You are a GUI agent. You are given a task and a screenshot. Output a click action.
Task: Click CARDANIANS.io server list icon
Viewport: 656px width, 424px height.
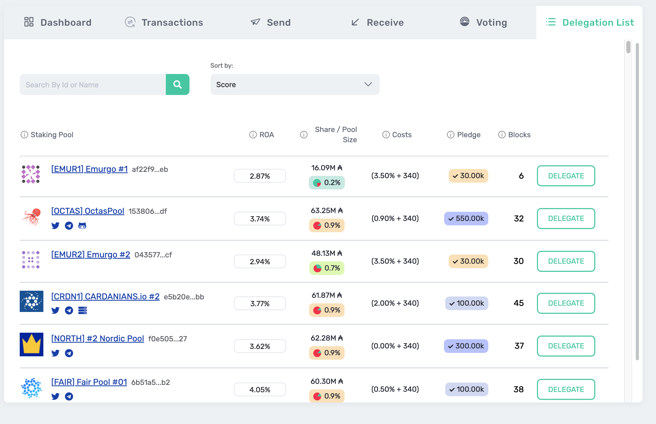coord(82,310)
